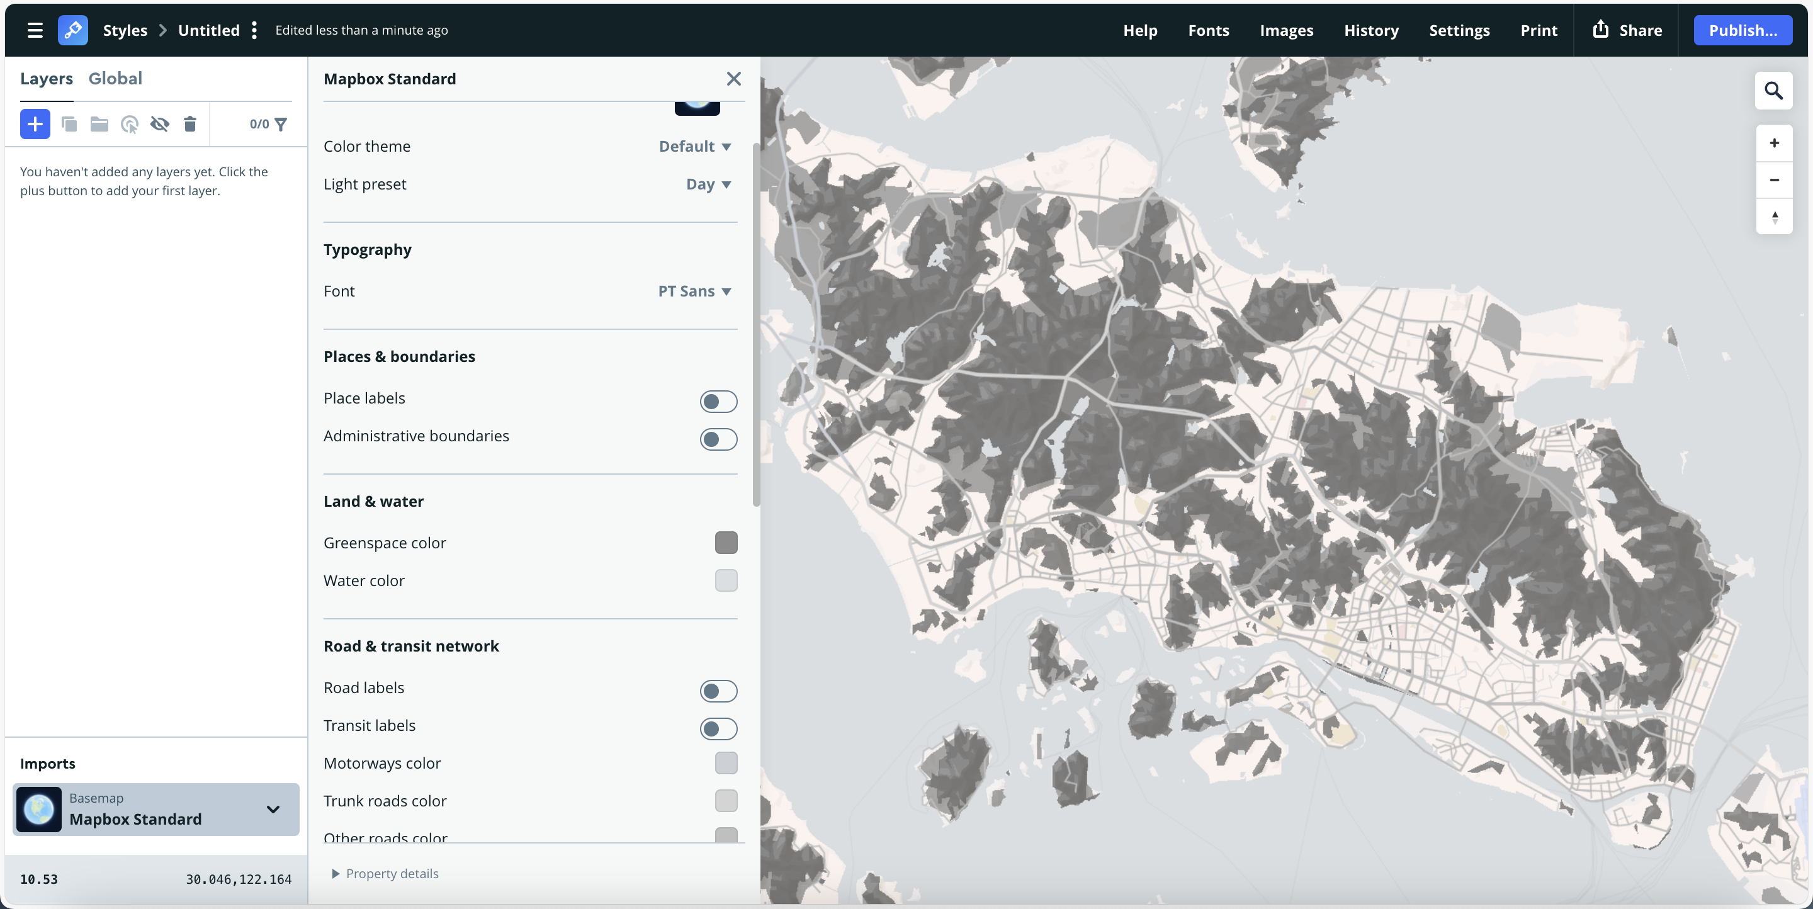Open the map search magnifier
Viewport: 1813px width, 909px height.
click(x=1773, y=91)
